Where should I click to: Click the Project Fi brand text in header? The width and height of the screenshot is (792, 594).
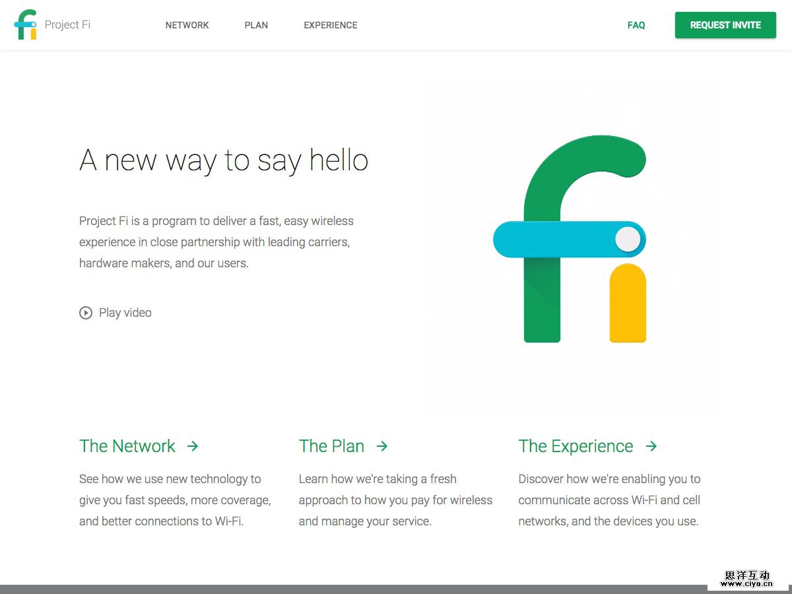[67, 25]
